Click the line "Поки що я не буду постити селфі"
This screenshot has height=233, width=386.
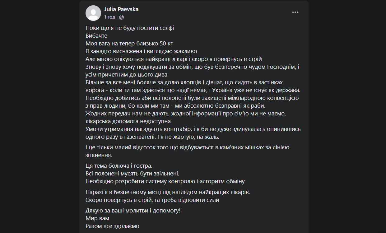pos(130,28)
